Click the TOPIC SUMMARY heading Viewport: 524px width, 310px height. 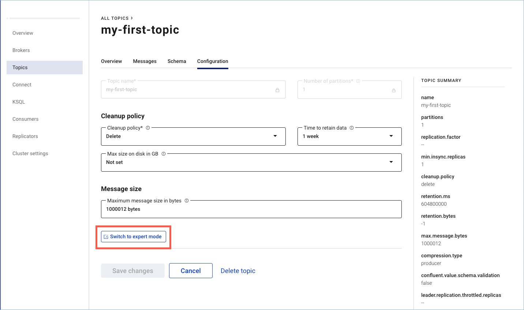coord(441,81)
